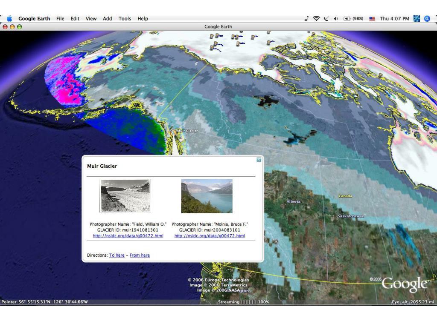The width and height of the screenshot is (437, 327).
Task: Click the Muir Glacier title in the balloon
Action: click(x=102, y=166)
